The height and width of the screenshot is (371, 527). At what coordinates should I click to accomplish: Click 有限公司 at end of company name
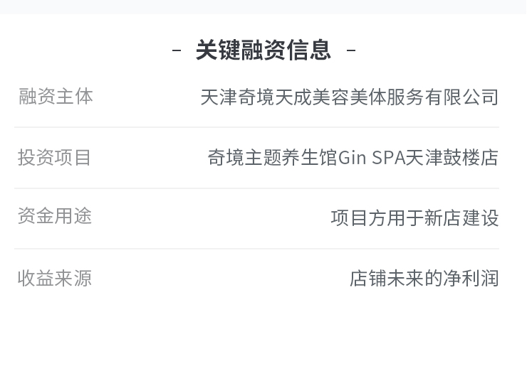coord(461,97)
